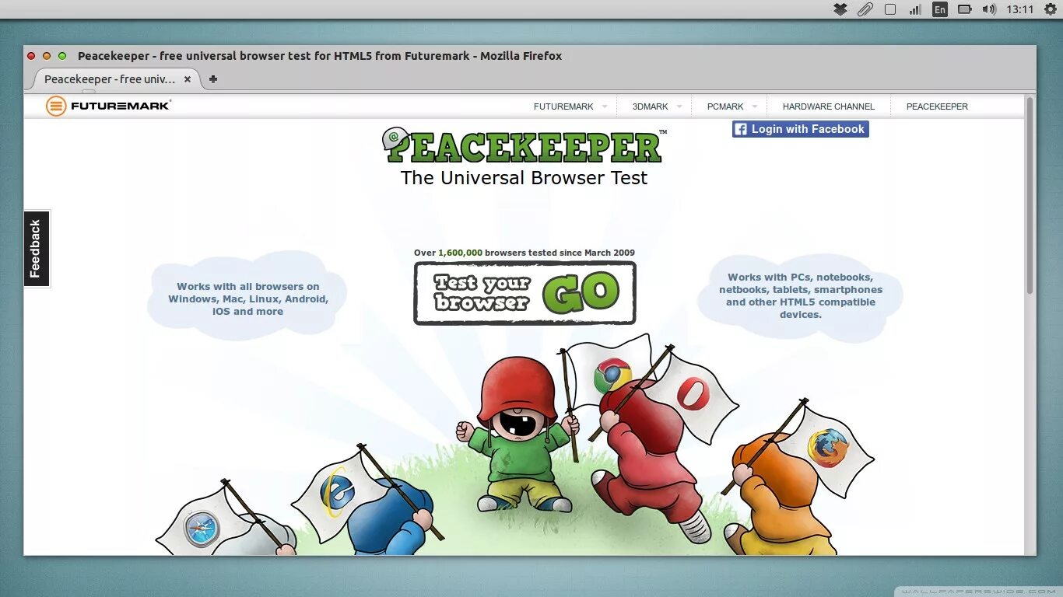Click the window title bar text

320,56
